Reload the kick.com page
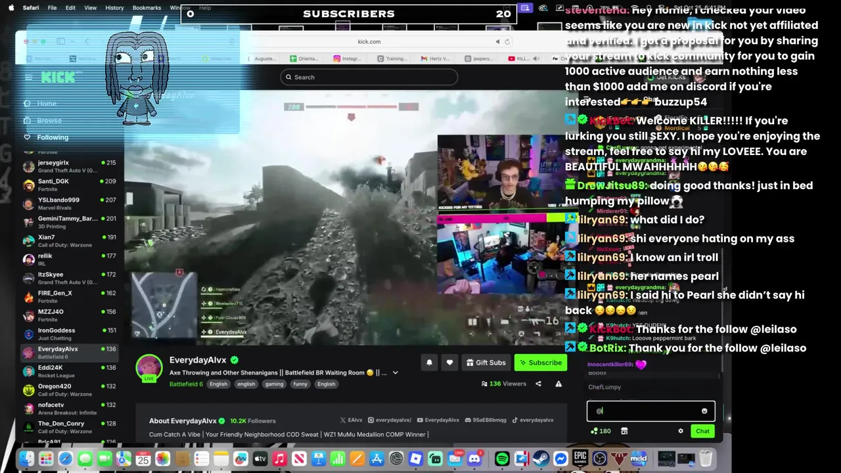841x473 pixels. [x=507, y=41]
